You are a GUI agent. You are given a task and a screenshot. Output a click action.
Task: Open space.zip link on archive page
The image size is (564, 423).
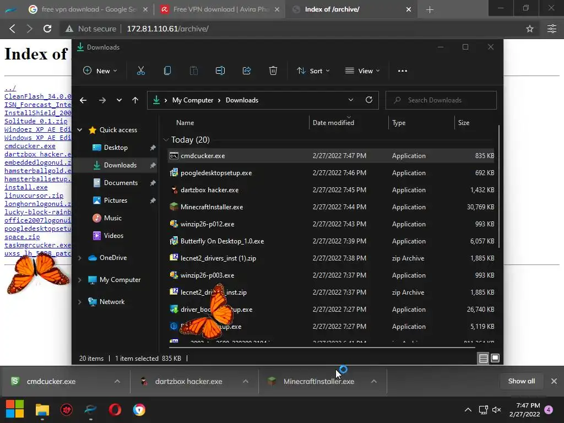22,237
